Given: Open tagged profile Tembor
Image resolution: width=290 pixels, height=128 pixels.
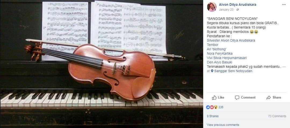Looking at the screenshot, I should 212,45.
